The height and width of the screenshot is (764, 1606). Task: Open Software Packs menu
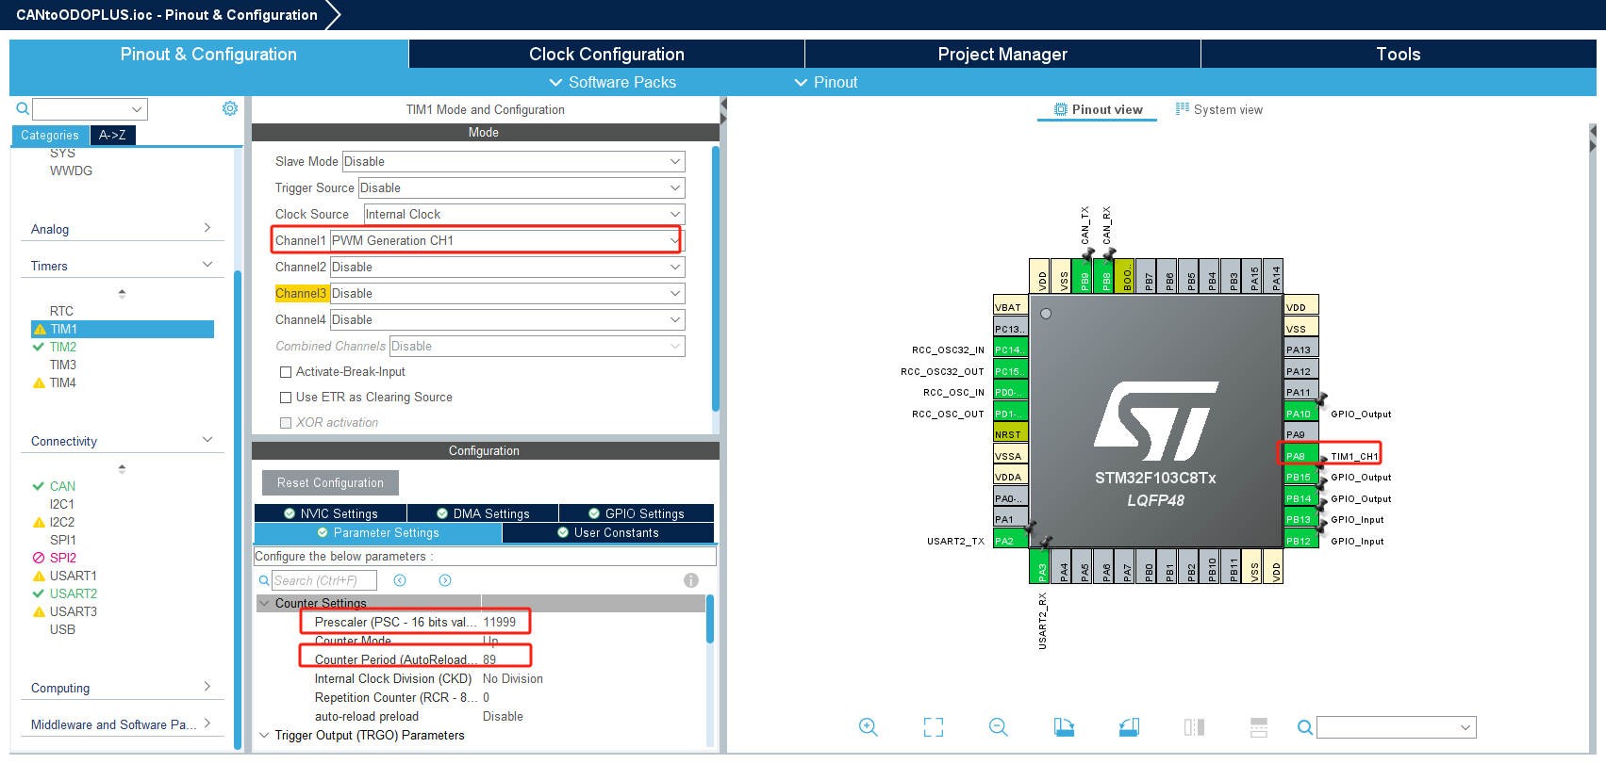pyautogui.click(x=612, y=82)
